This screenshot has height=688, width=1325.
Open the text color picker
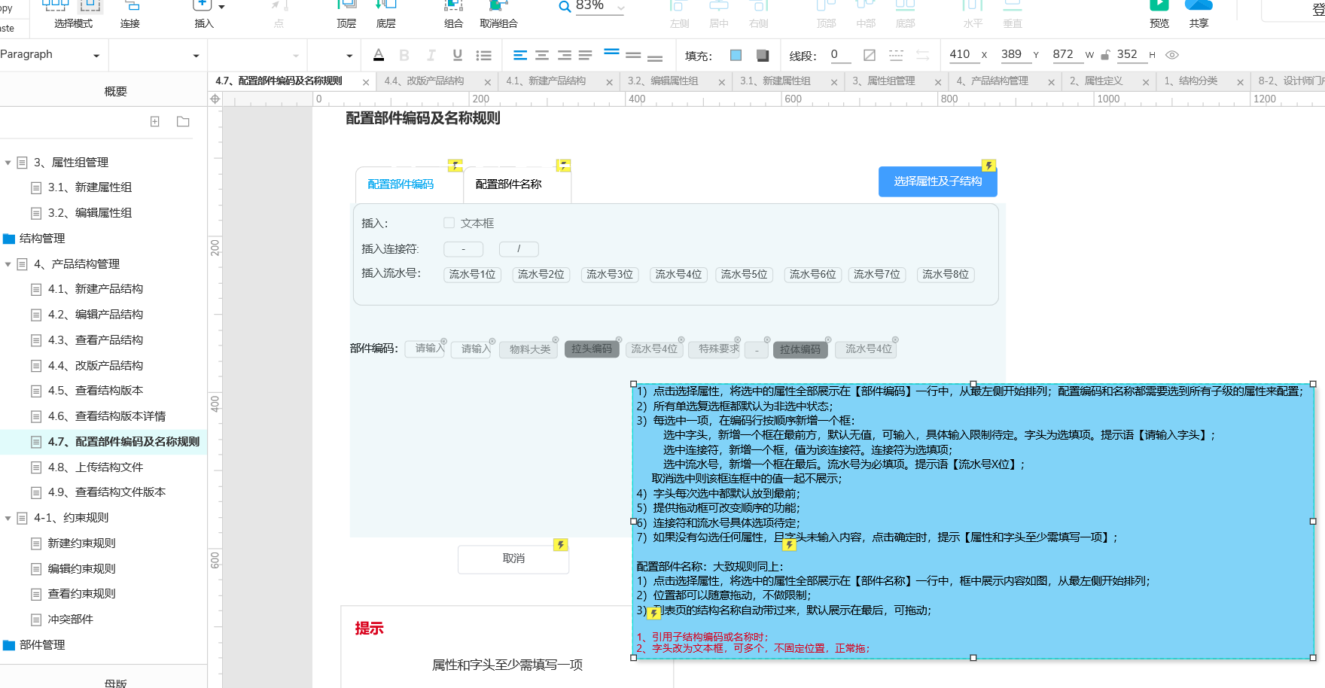(x=379, y=55)
